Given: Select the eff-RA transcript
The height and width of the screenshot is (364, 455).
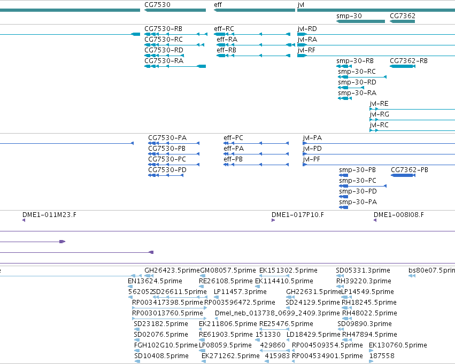Looking at the screenshot, I should click(x=256, y=45).
